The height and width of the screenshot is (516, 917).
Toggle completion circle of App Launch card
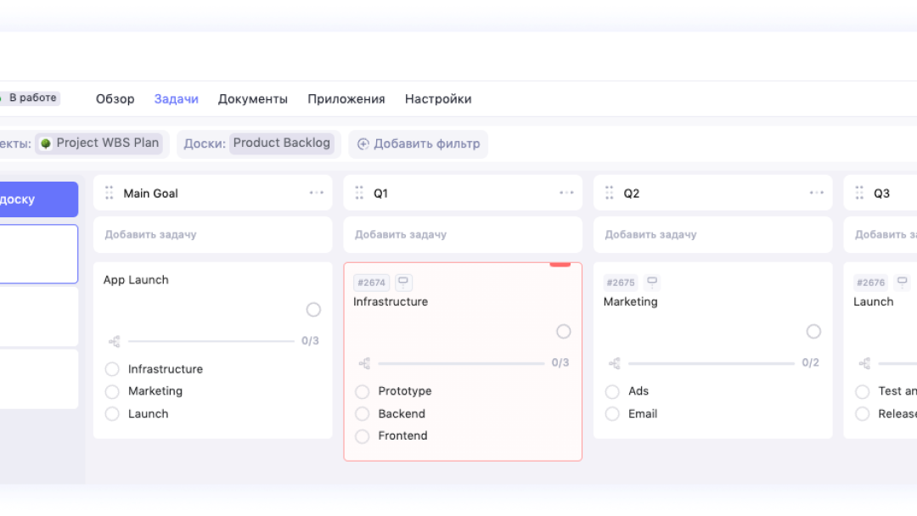(x=313, y=310)
